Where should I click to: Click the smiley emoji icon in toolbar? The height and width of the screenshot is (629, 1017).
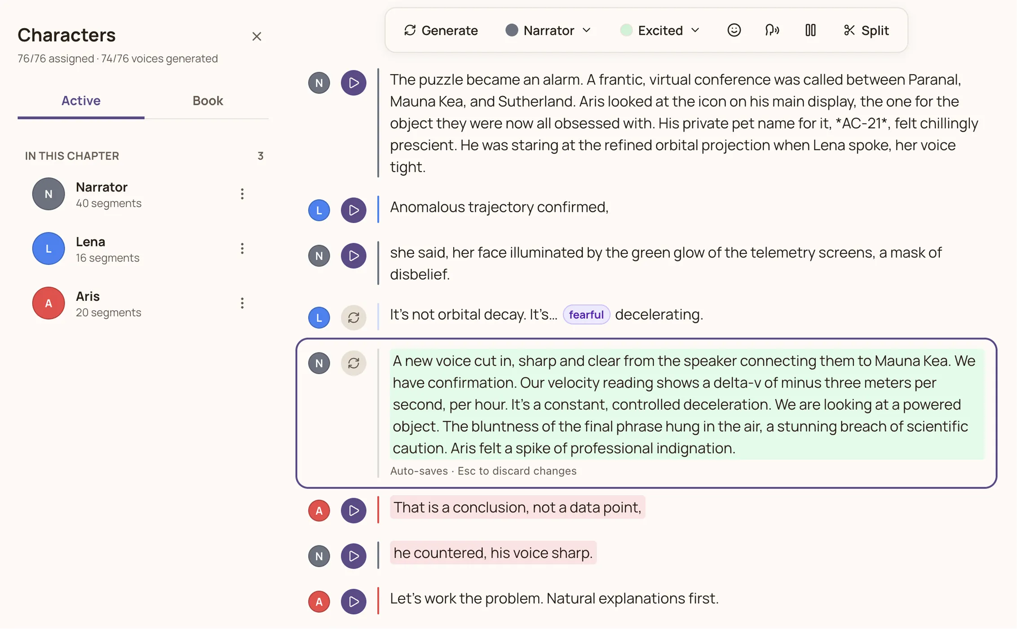pos(734,30)
